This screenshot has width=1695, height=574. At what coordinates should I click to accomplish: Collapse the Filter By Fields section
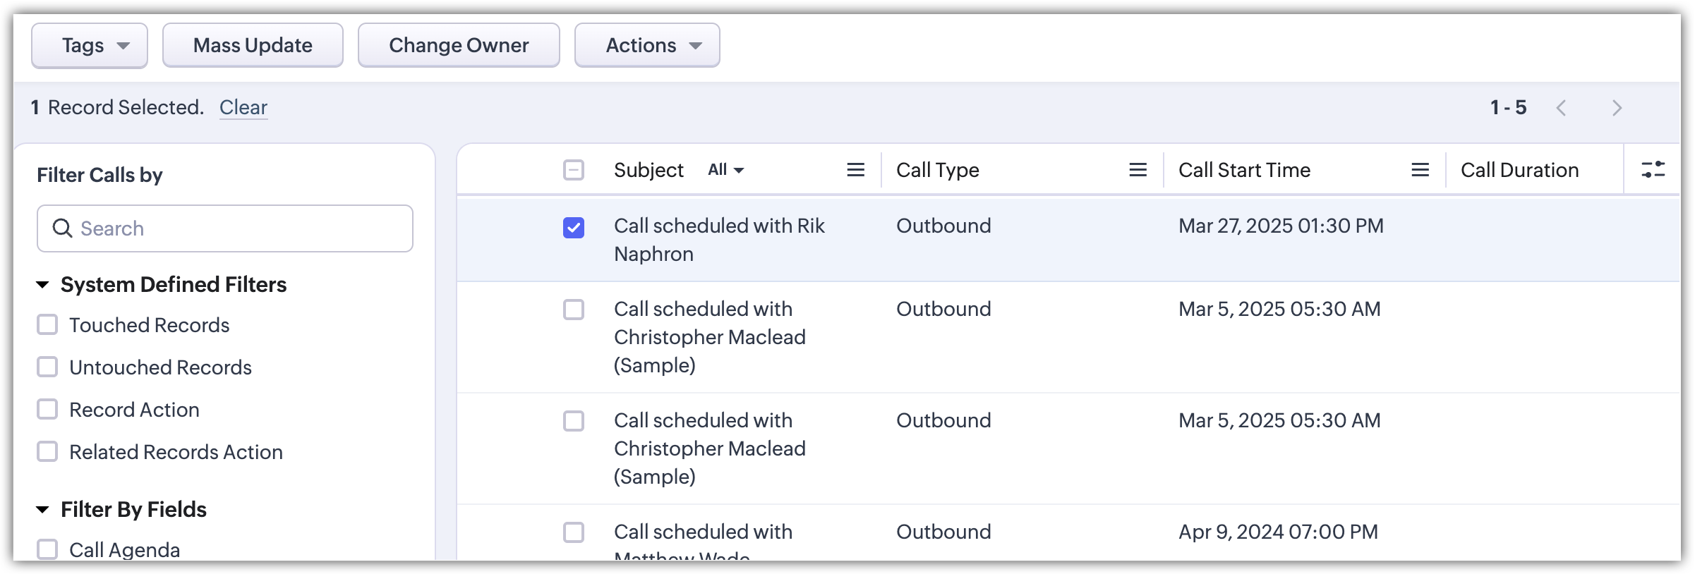(42, 510)
